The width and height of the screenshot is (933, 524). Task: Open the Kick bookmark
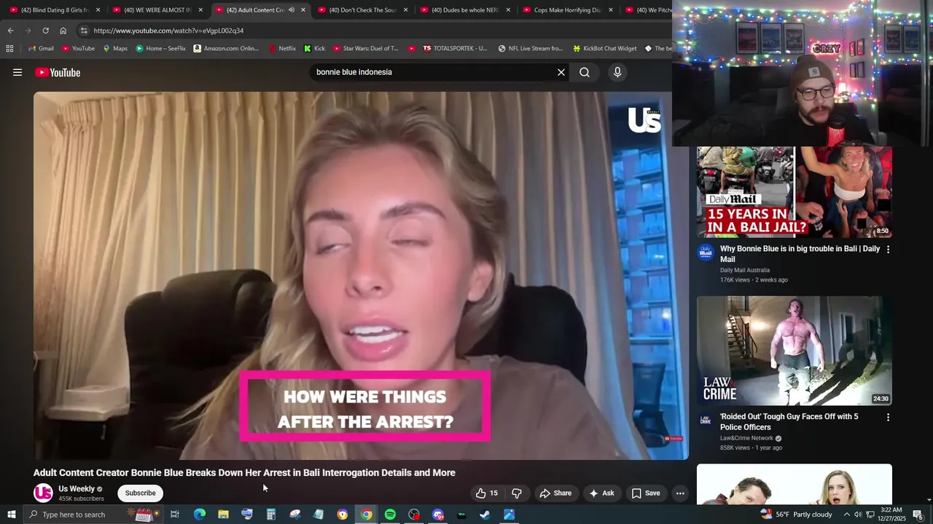click(314, 49)
